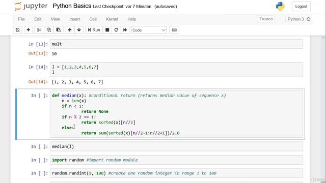The image size is (326, 183).
Task: Copy selected cells icon
Action: click(49, 30)
